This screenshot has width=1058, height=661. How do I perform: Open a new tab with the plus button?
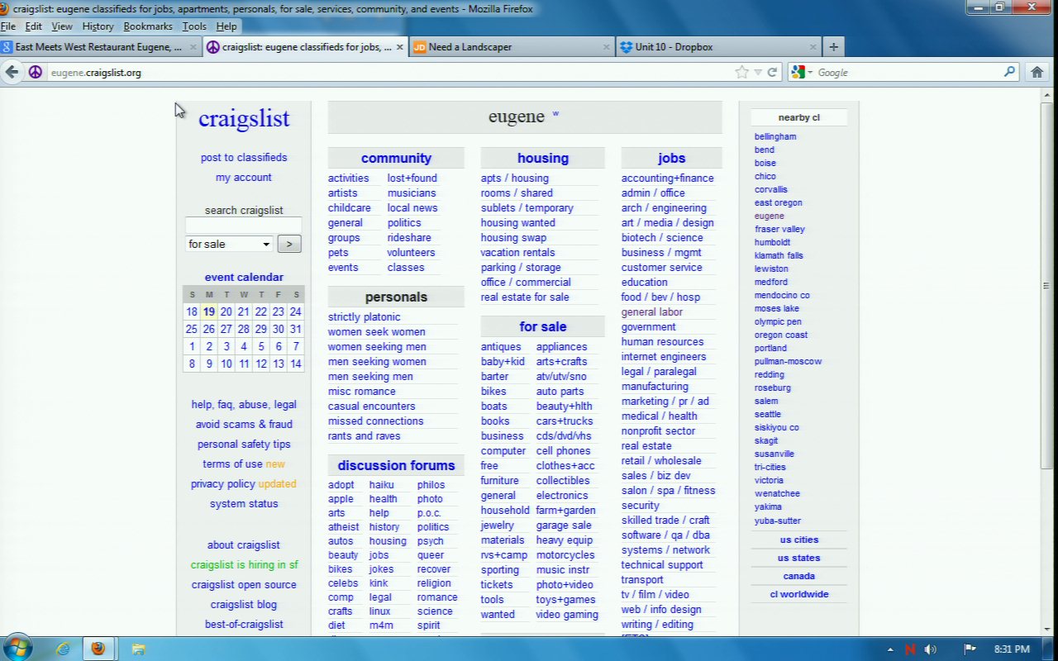point(833,47)
